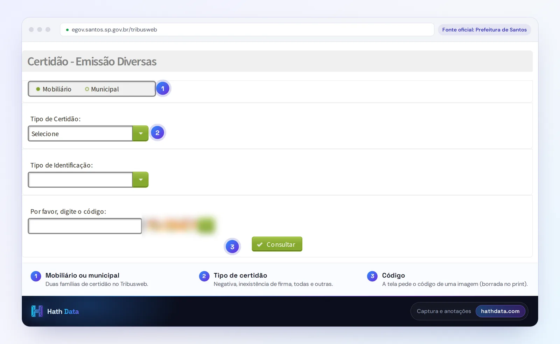Click the Fonte oficial: Prefeitura de Santos badge

(x=484, y=30)
